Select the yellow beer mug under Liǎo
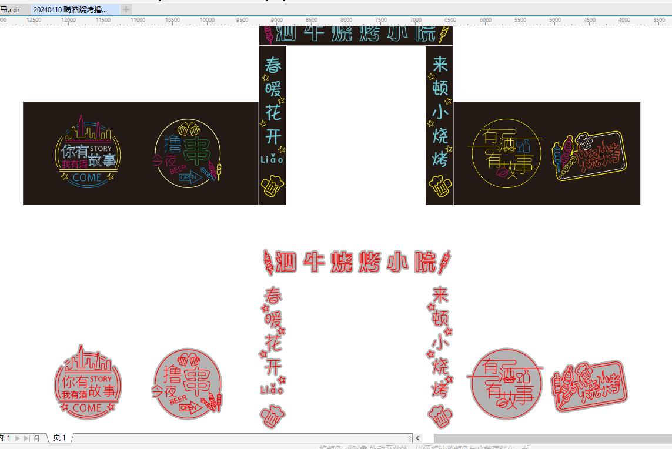The image size is (672, 449). click(x=273, y=186)
